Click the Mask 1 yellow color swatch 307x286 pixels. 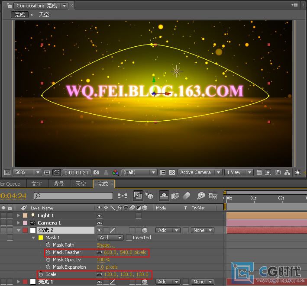(41, 238)
